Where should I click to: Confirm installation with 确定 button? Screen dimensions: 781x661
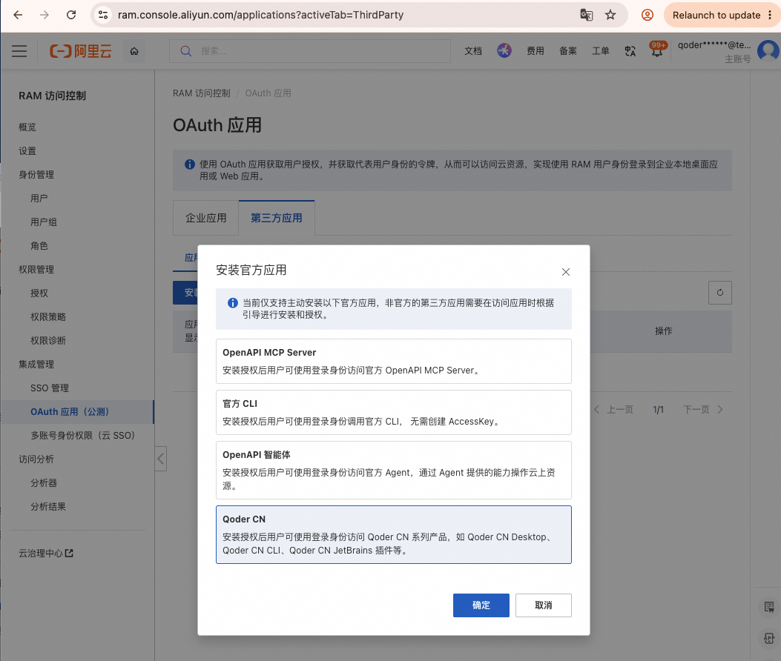tap(481, 605)
